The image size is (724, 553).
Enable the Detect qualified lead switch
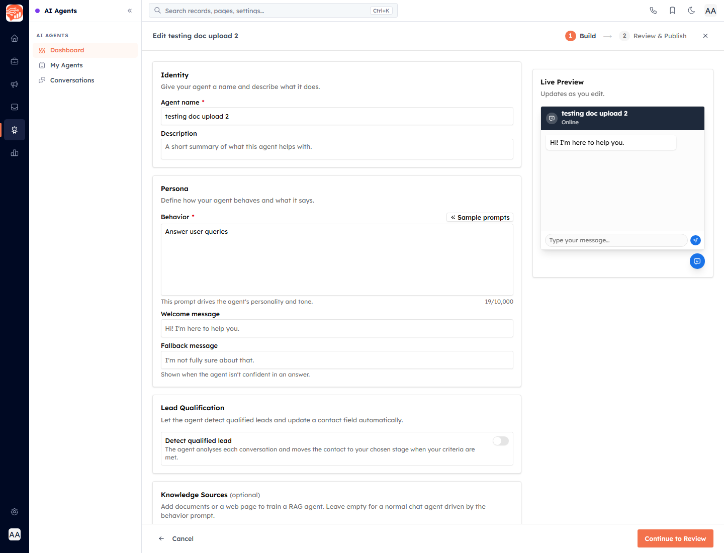pos(501,441)
